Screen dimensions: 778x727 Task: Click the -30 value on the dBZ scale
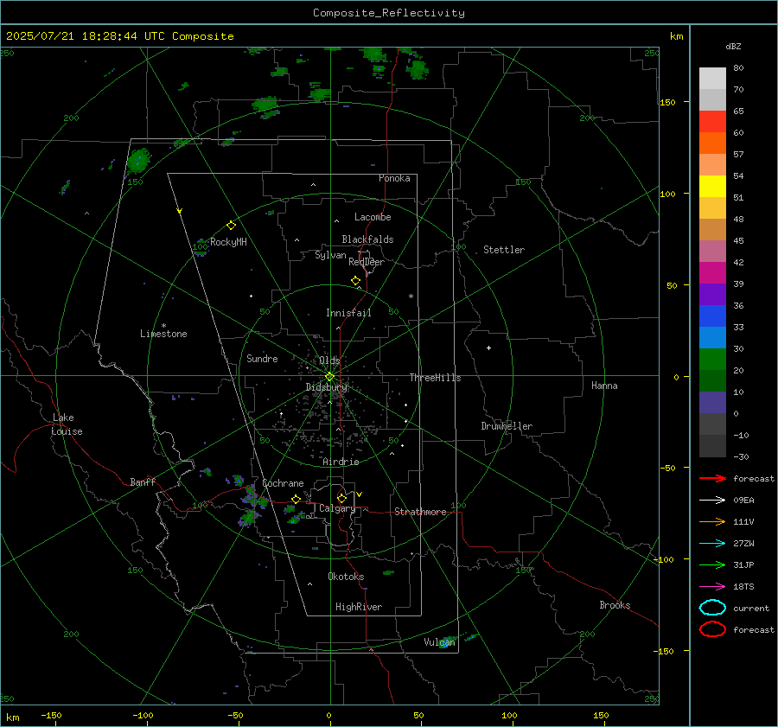(741, 456)
